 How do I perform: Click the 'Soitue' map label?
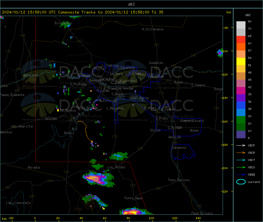click(x=155, y=130)
